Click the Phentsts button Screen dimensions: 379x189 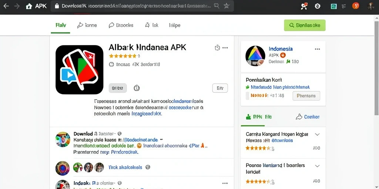click(306, 96)
